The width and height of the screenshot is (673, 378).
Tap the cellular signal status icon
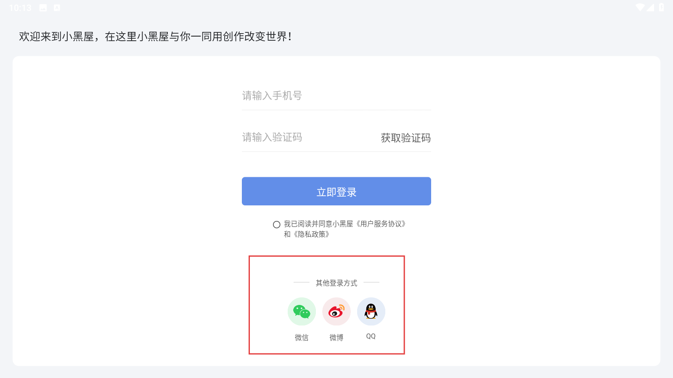coord(650,7)
